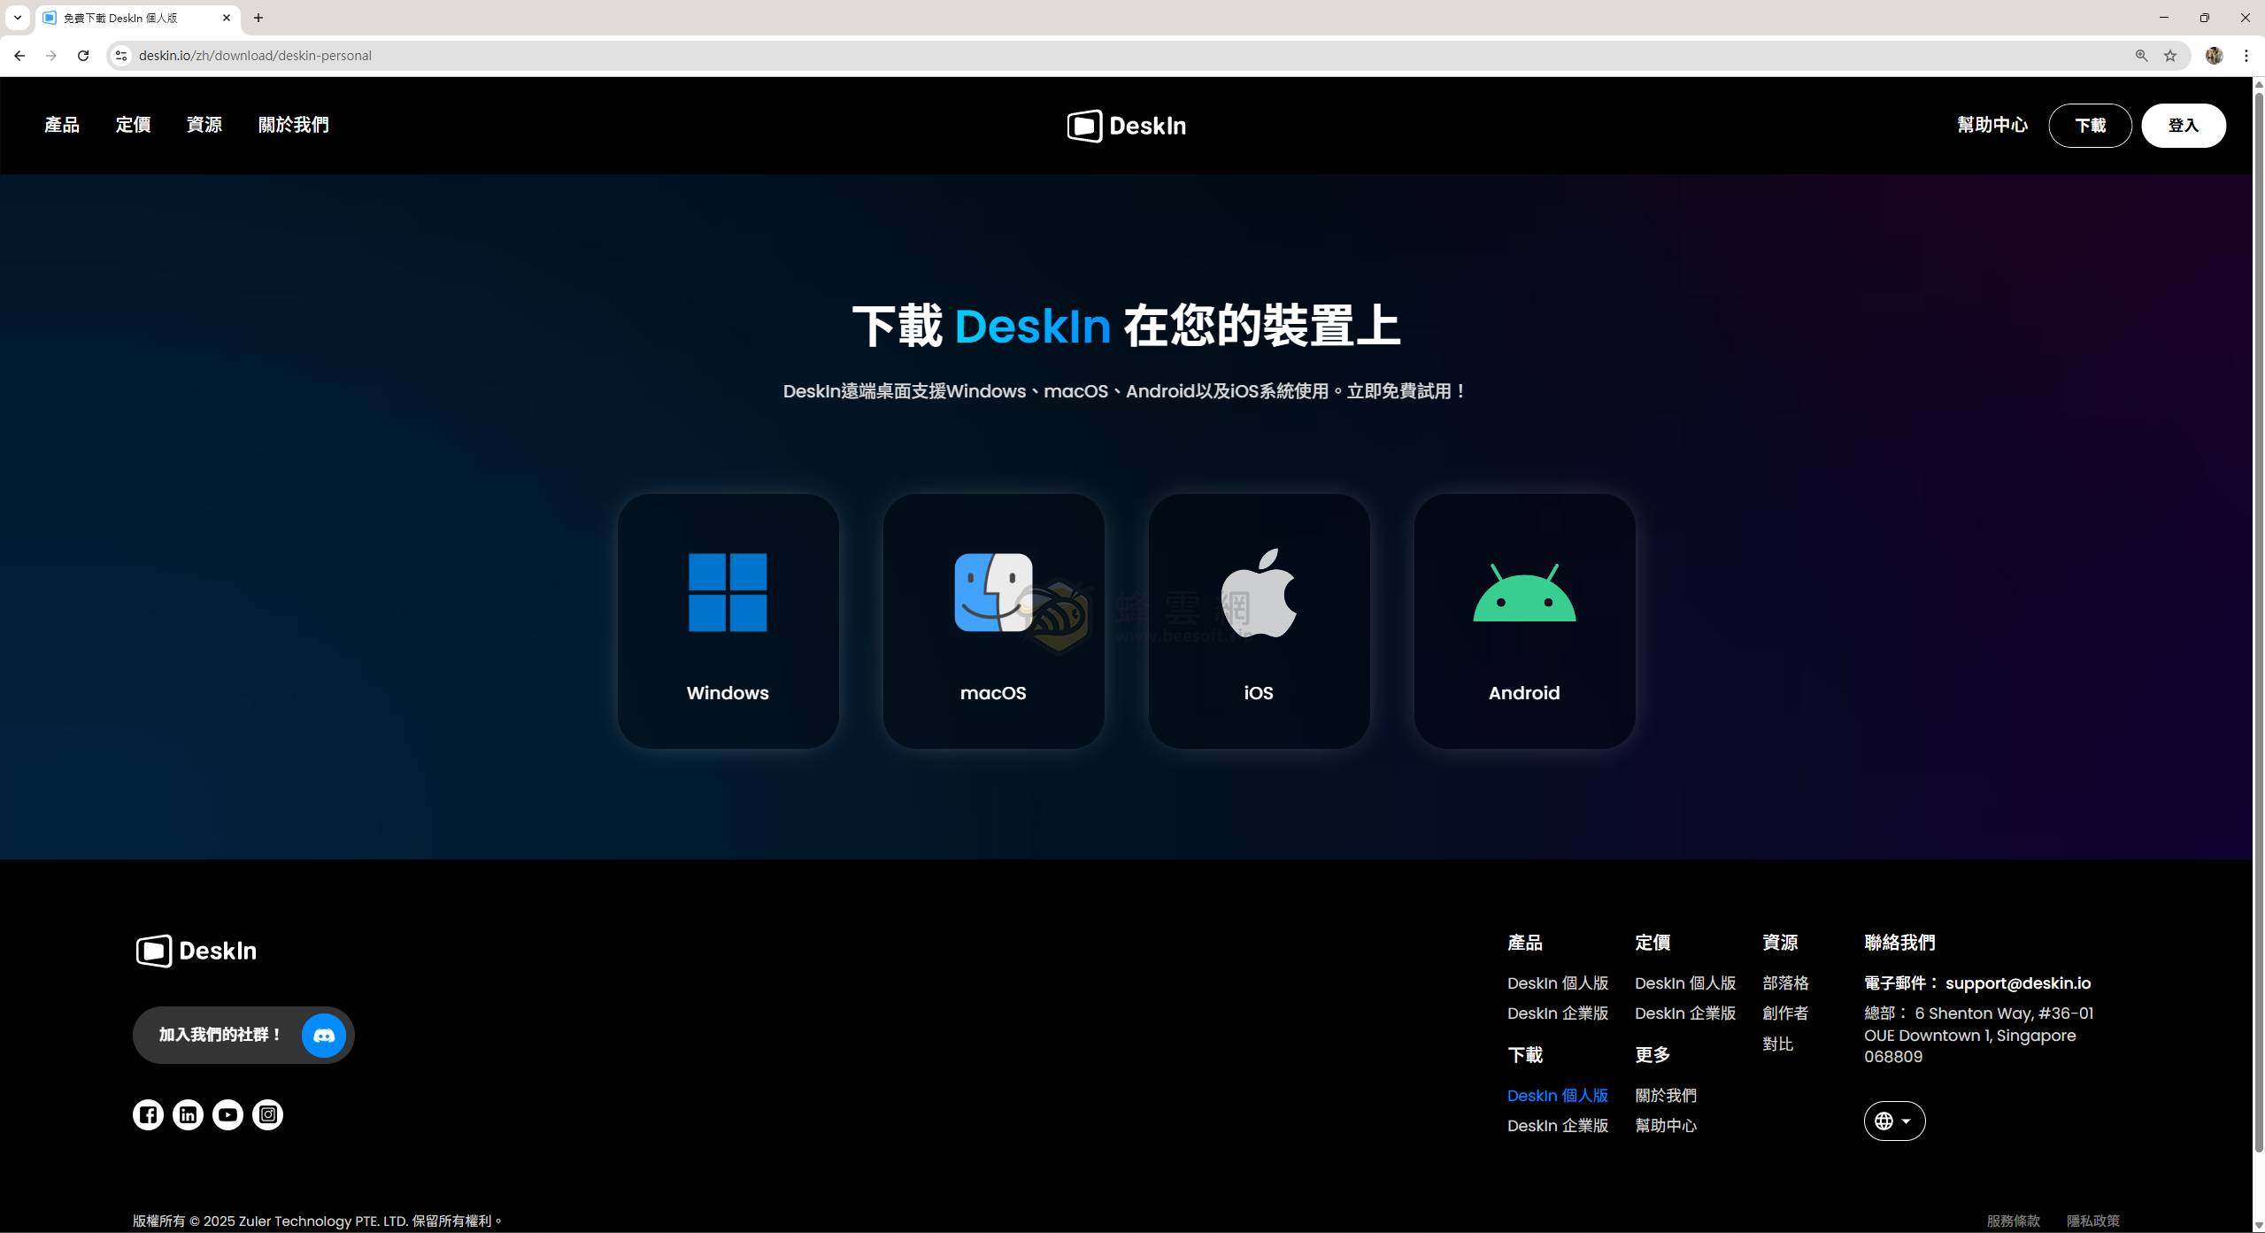Open Discord via the blue Discord icon
2265x1233 pixels.
[324, 1035]
